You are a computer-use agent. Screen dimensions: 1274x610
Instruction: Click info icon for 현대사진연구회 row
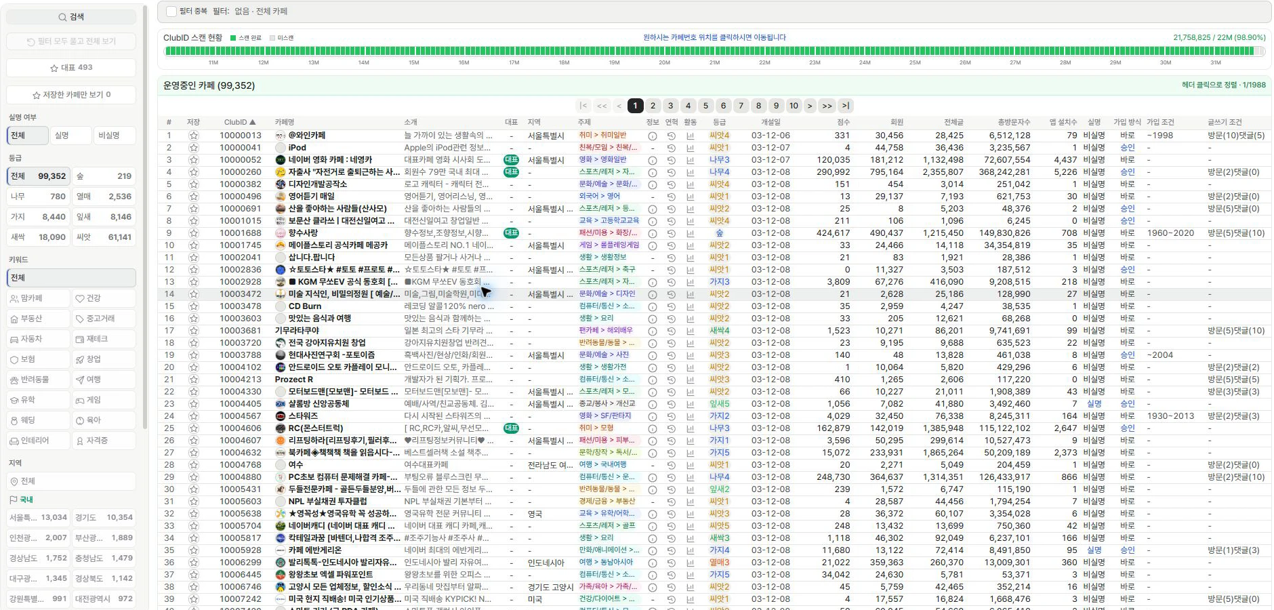653,355
